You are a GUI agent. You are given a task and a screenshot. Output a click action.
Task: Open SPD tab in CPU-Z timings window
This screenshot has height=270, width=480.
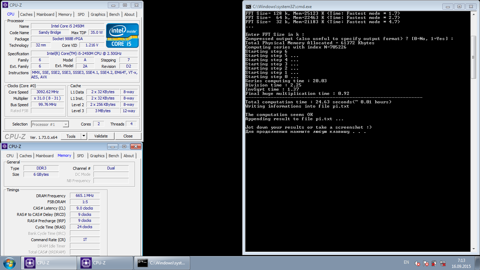pyautogui.click(x=80, y=156)
